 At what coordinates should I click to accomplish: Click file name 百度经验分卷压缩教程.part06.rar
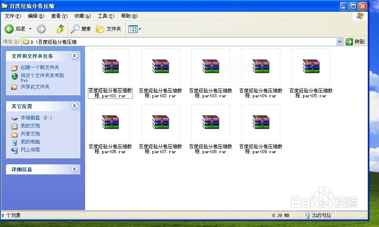pos(110,149)
